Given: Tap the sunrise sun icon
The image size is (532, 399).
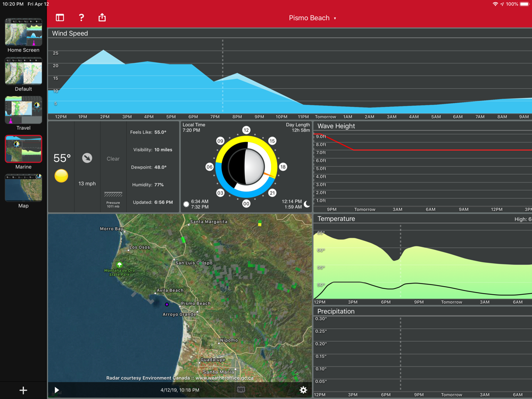Looking at the screenshot, I should (186, 204).
